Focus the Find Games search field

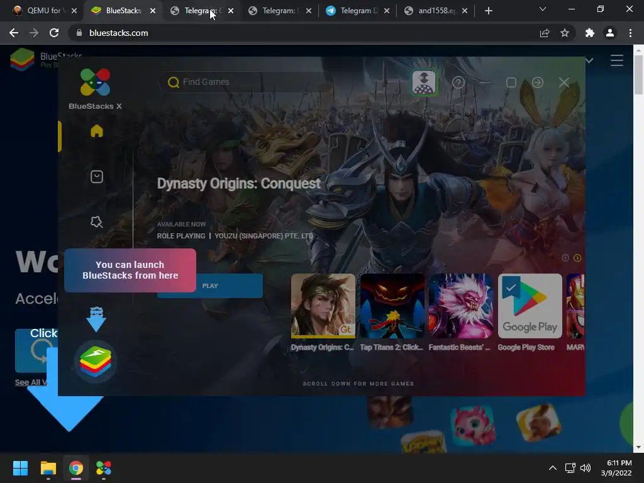coord(247,82)
